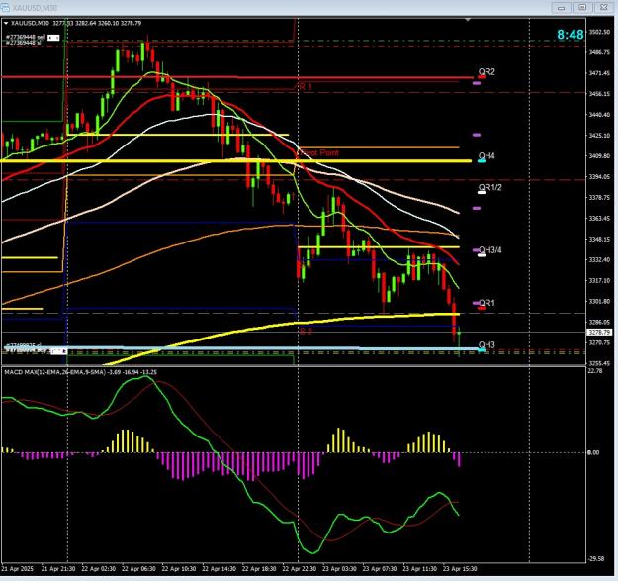Select the QR2 level label
This screenshot has height=581, width=618.
point(486,72)
